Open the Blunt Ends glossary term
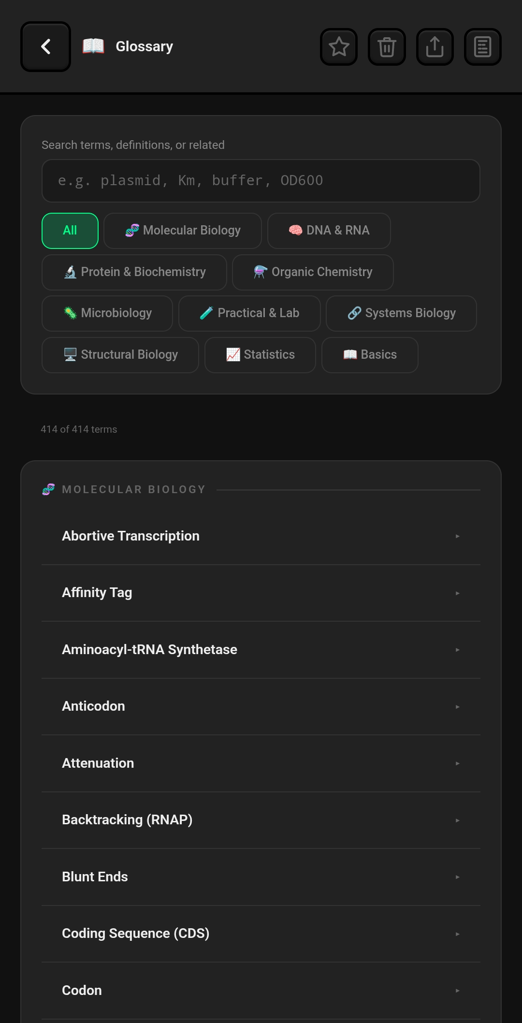522x1023 pixels. pos(261,877)
